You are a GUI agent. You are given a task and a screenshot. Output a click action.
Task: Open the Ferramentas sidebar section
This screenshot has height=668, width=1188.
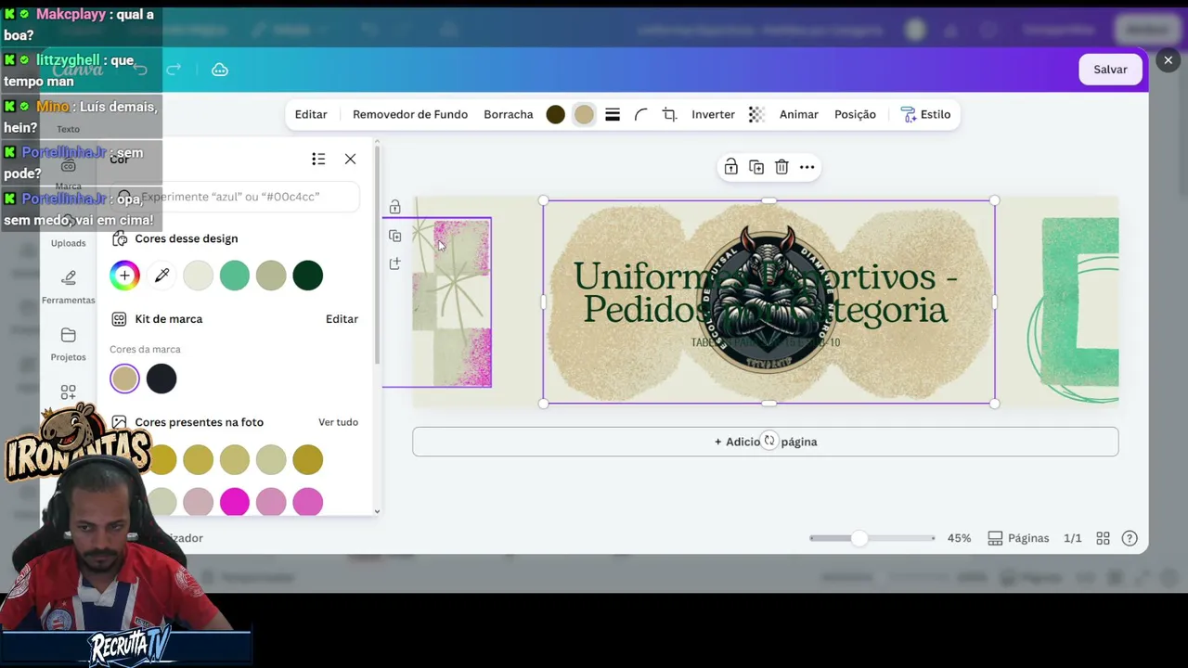(x=68, y=288)
